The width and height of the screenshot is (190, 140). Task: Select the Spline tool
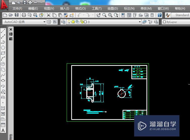(x=3, y=75)
